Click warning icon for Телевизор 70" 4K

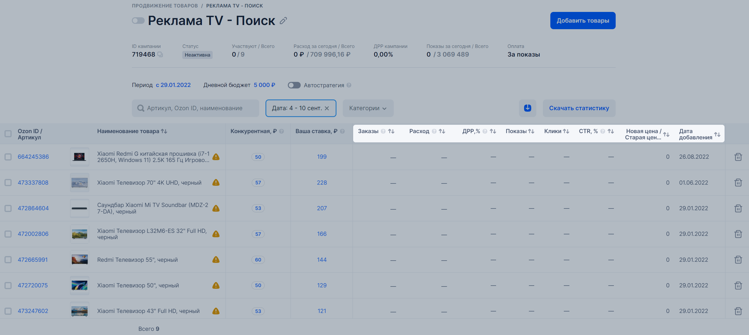click(x=216, y=183)
